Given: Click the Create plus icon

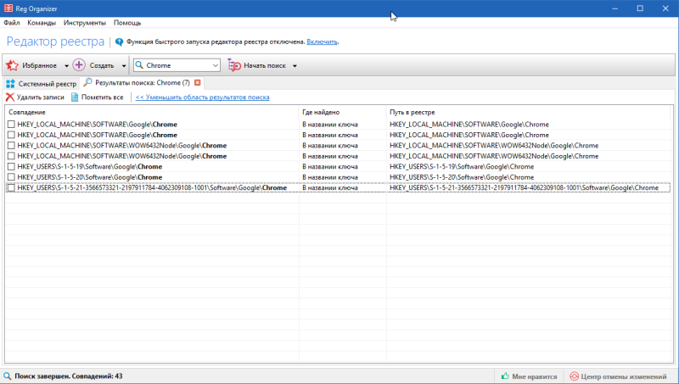Looking at the screenshot, I should tap(79, 65).
